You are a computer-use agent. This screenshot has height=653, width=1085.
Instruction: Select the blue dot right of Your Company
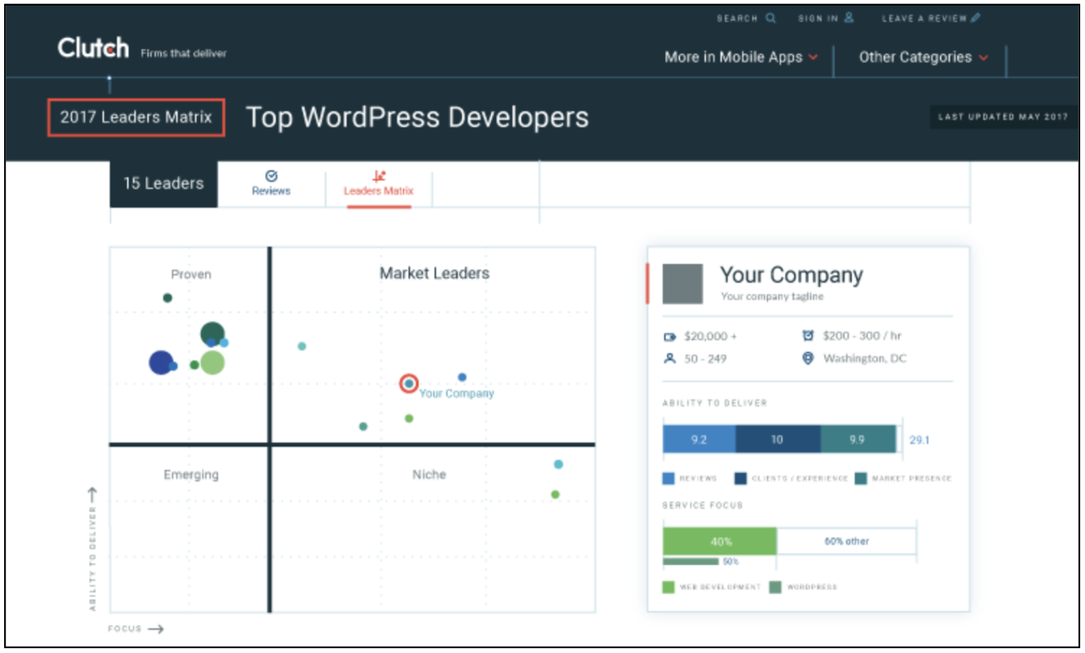462,377
